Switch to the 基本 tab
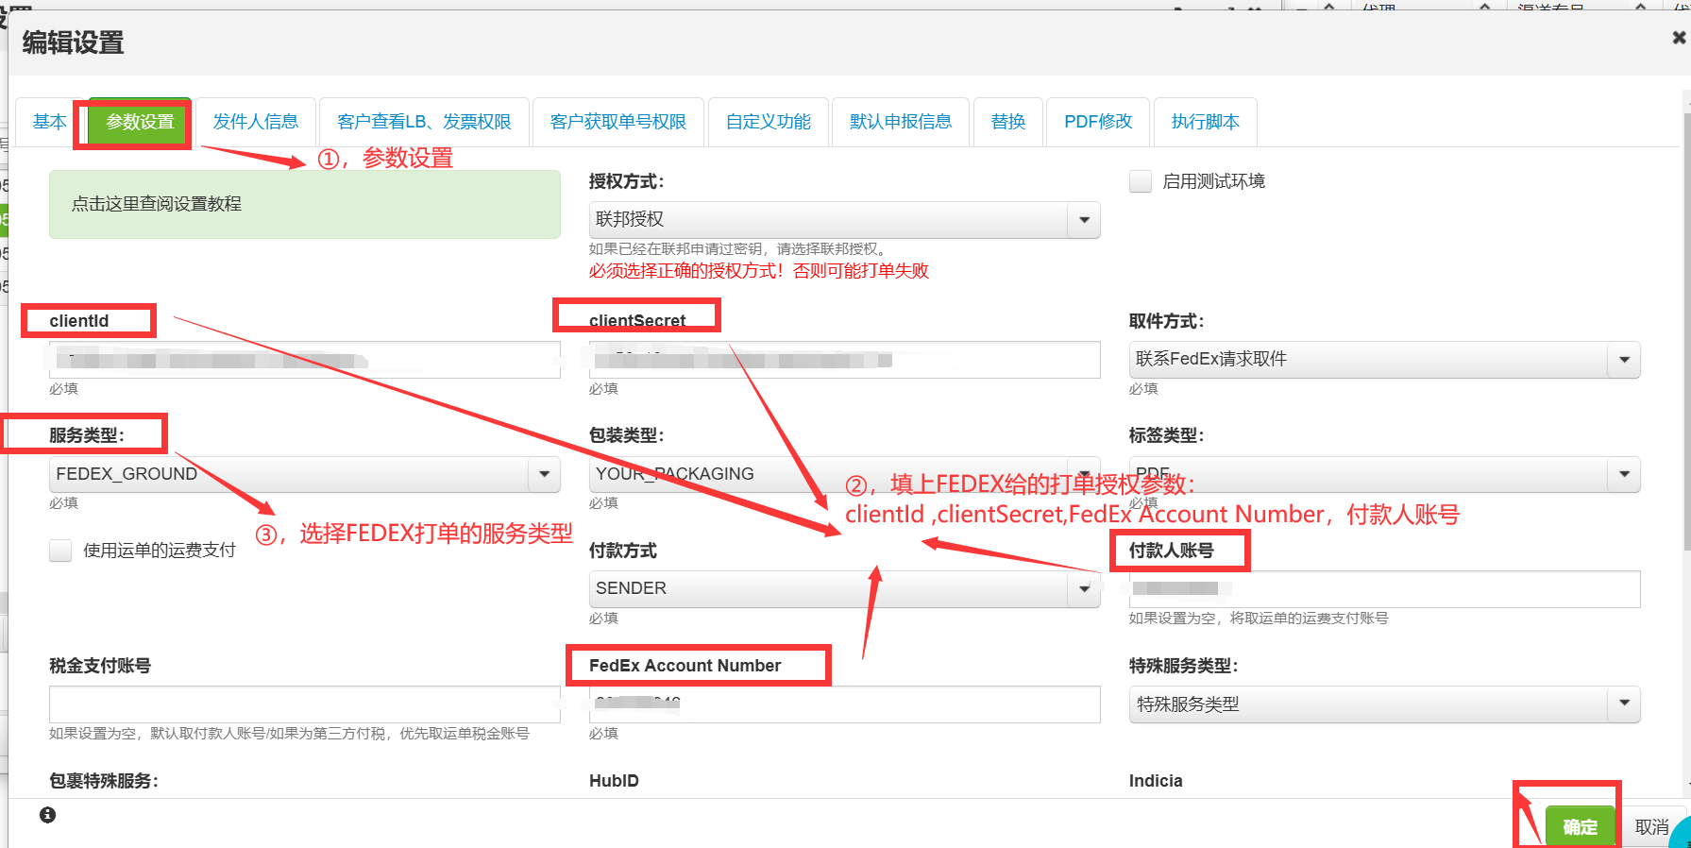1691x848 pixels. [x=49, y=122]
